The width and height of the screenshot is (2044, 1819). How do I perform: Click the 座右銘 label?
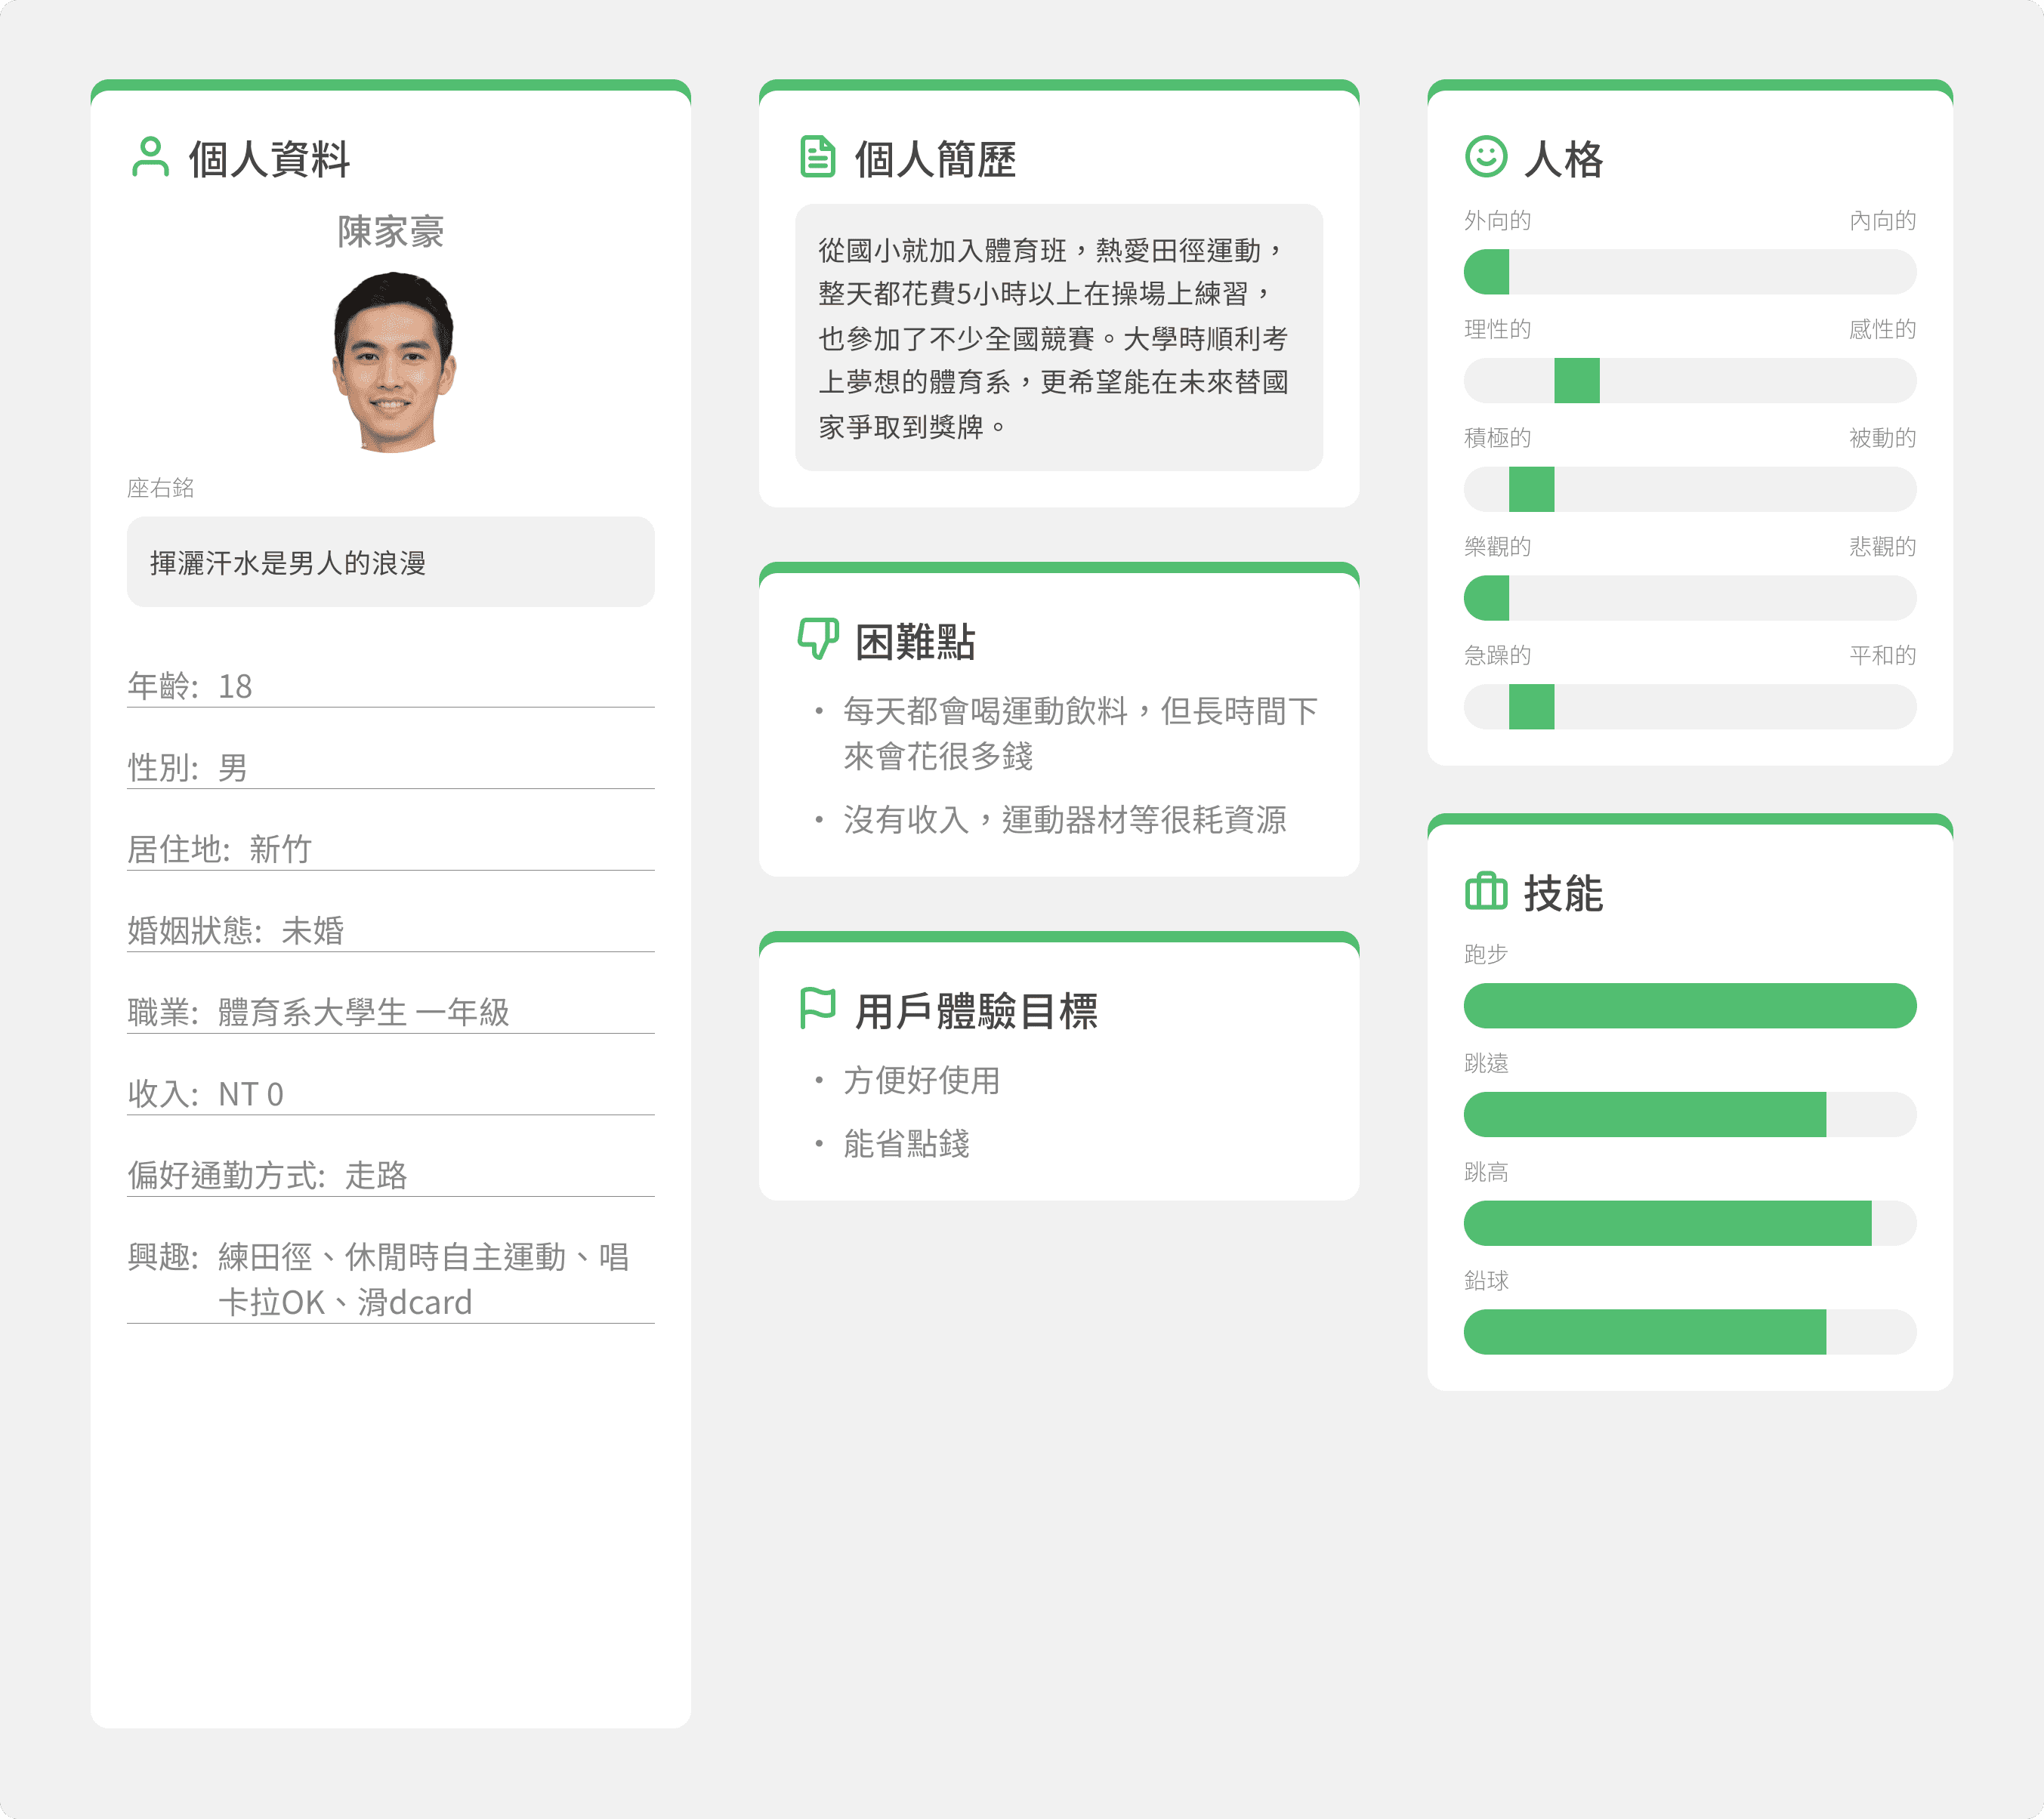pyautogui.click(x=160, y=488)
